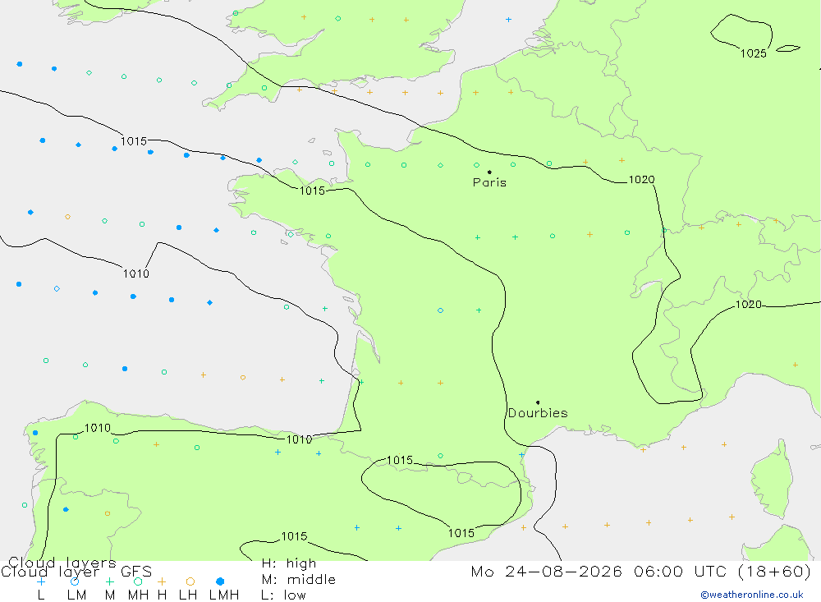The width and height of the screenshot is (821, 602).
Task: Click the 1010 isobar label over northwest Spain
Action: pyautogui.click(x=98, y=428)
